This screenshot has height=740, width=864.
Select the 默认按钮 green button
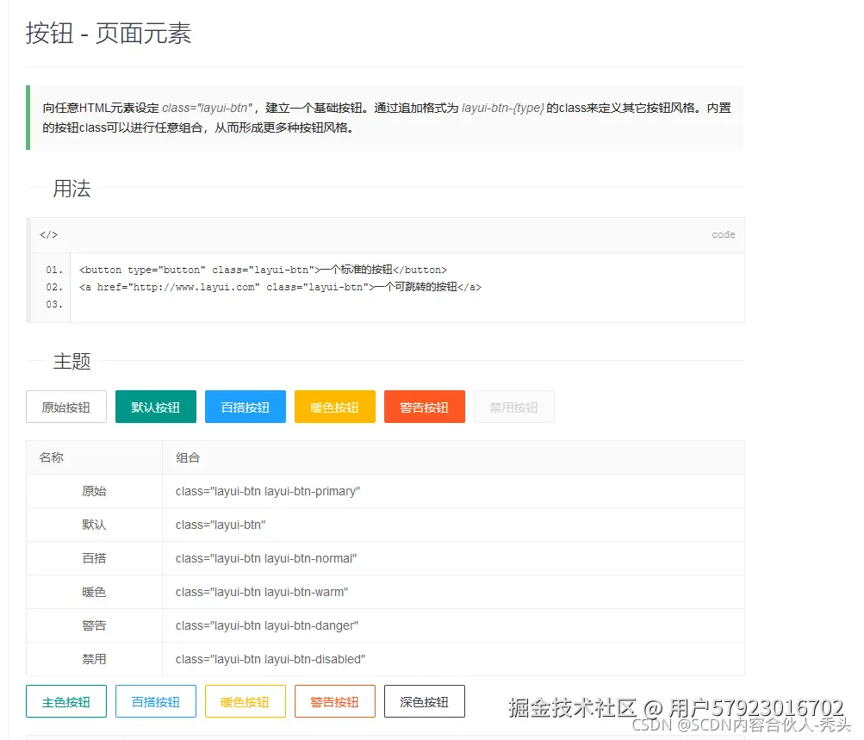[x=155, y=406]
